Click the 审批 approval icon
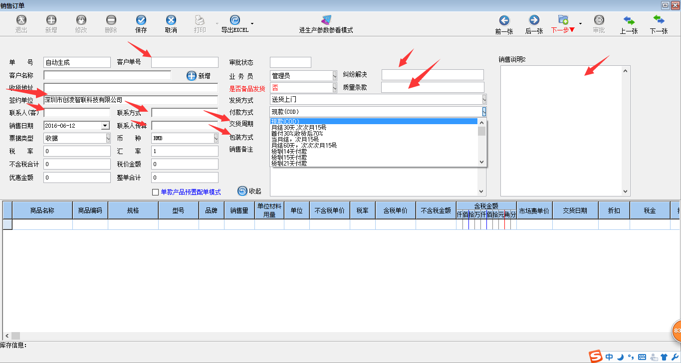Image resolution: width=681 pixels, height=363 pixels. point(599,20)
